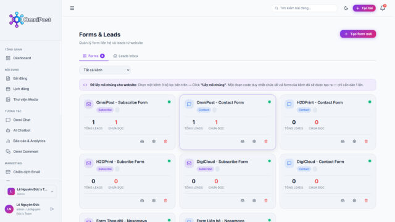Viewport: 395px width, 222px height.
Task: Click the H2DPrint - Contact Form chat icon
Action: 289,104
